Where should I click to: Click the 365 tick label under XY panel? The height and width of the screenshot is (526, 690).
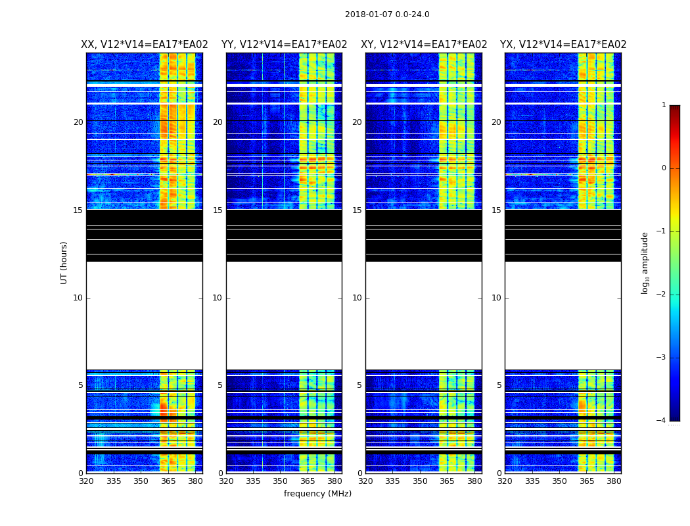(x=447, y=481)
